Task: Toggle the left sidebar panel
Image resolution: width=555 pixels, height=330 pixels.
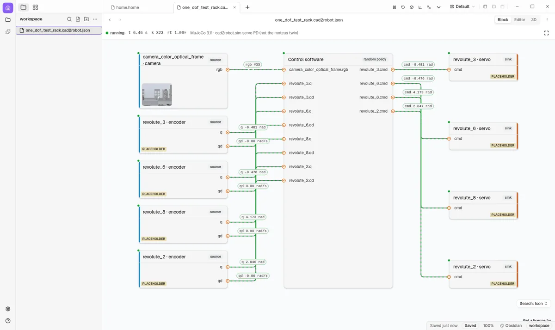Action: (x=485, y=7)
